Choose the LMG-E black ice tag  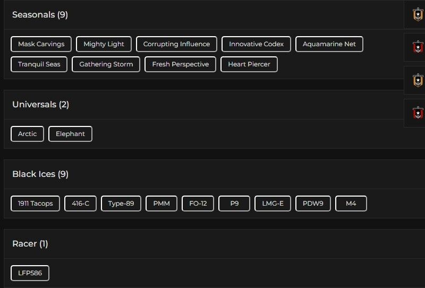point(273,204)
